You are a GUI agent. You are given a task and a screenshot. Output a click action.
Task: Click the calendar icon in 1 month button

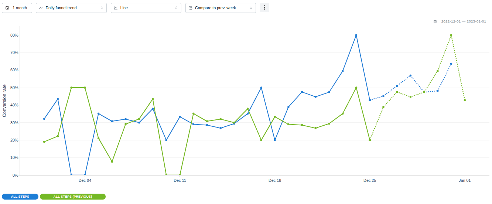click(7, 8)
